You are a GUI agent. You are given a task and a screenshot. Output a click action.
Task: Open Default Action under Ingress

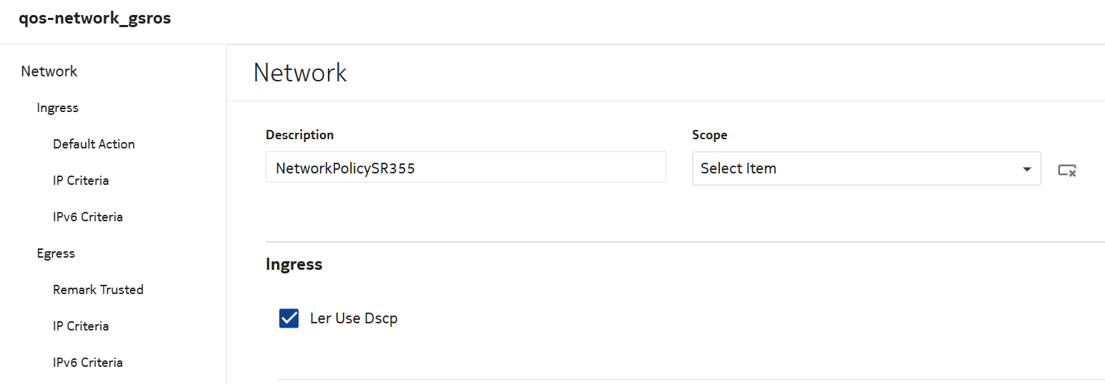click(x=94, y=144)
